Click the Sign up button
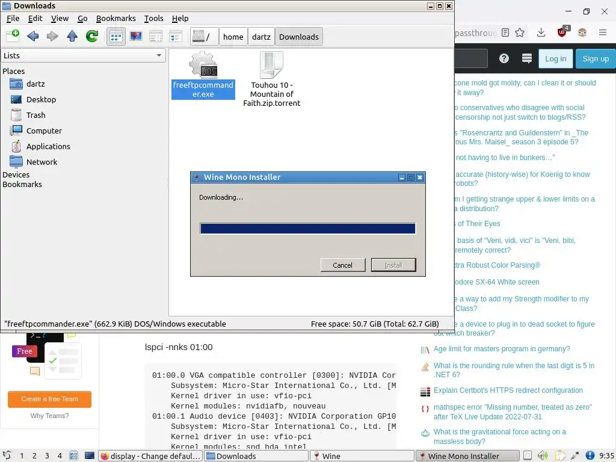The width and height of the screenshot is (616, 462). [596, 58]
